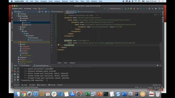Open the Refactor menu
Image resolution: width=175 pixels, height=98 pixels.
pos(65,1)
